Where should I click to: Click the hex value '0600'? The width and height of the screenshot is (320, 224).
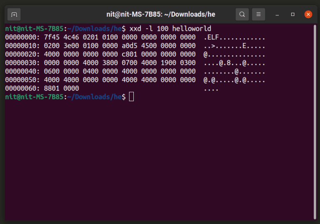[x=52, y=71]
